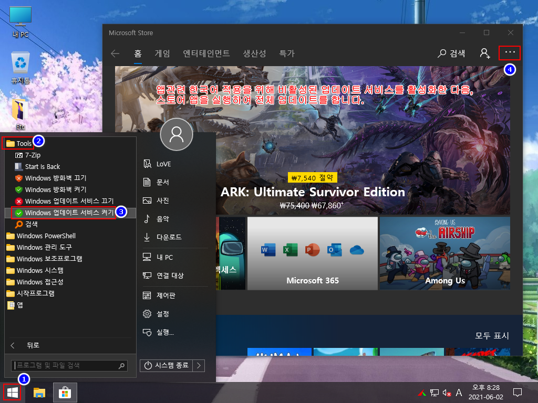Open the 실행... dialog entry
The height and width of the screenshot is (403, 538).
tap(159, 332)
